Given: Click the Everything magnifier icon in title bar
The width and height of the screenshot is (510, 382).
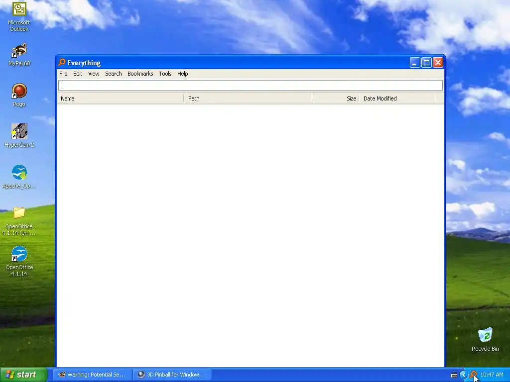Looking at the screenshot, I should [x=62, y=62].
